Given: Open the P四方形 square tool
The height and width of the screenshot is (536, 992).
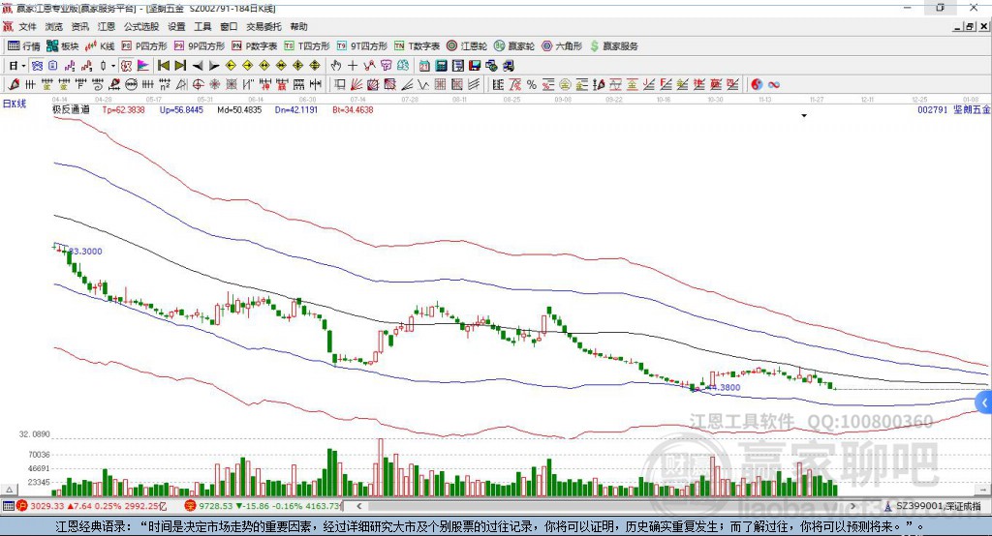Looking at the screenshot, I should coord(144,46).
